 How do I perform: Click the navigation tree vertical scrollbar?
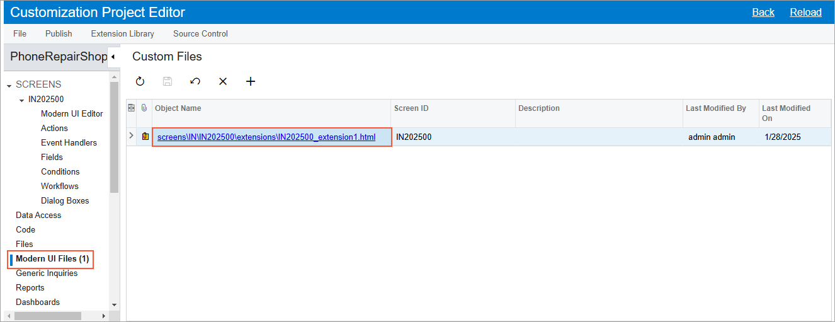114,139
